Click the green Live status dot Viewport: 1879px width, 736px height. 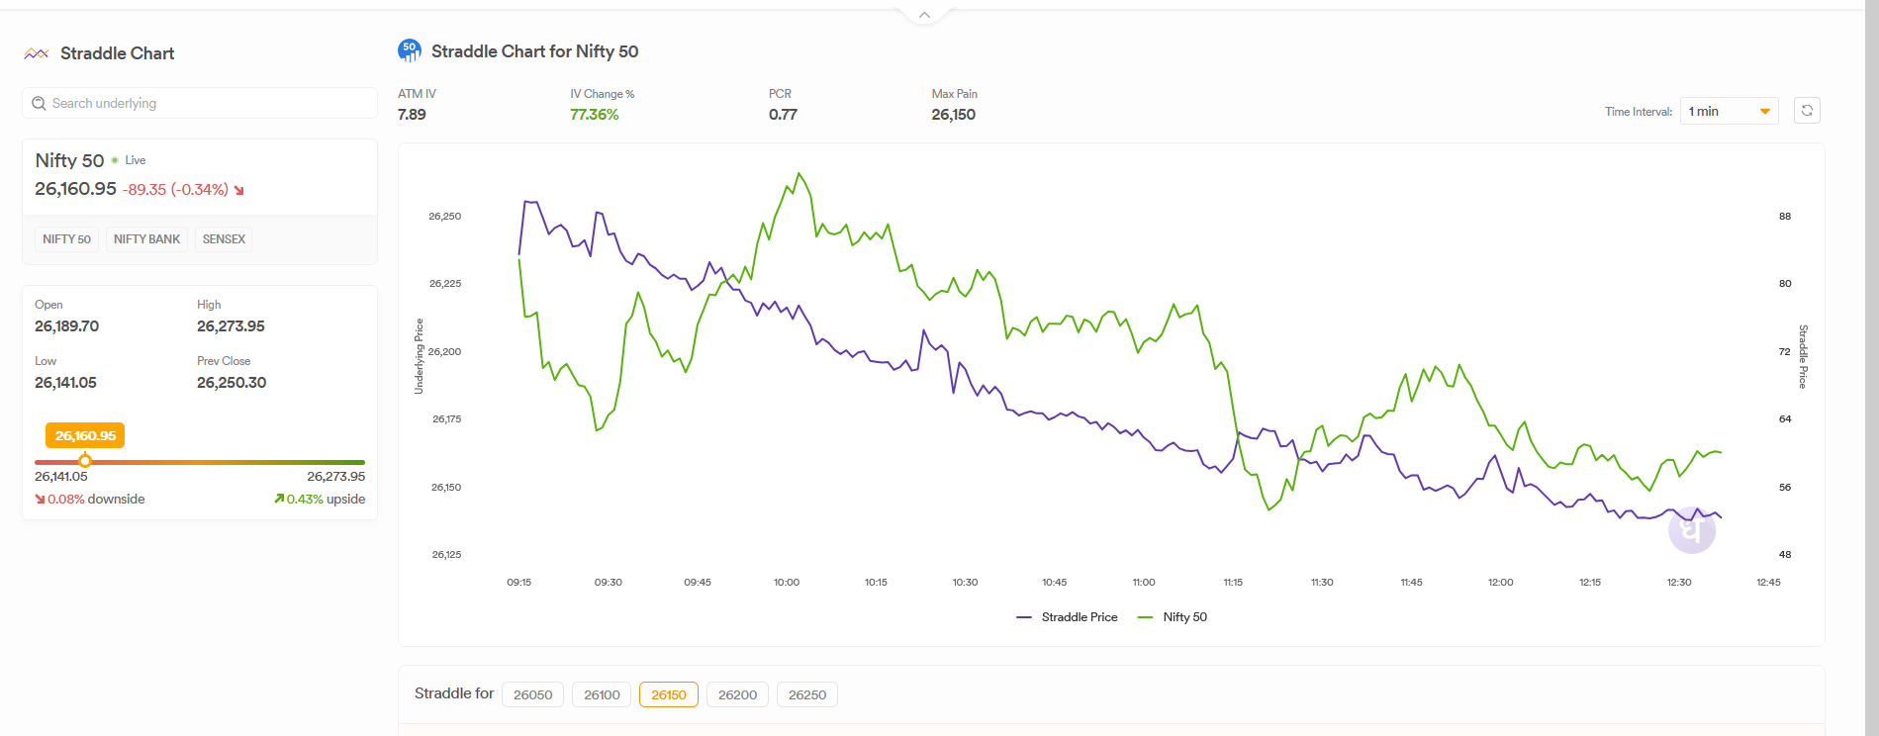(x=115, y=160)
